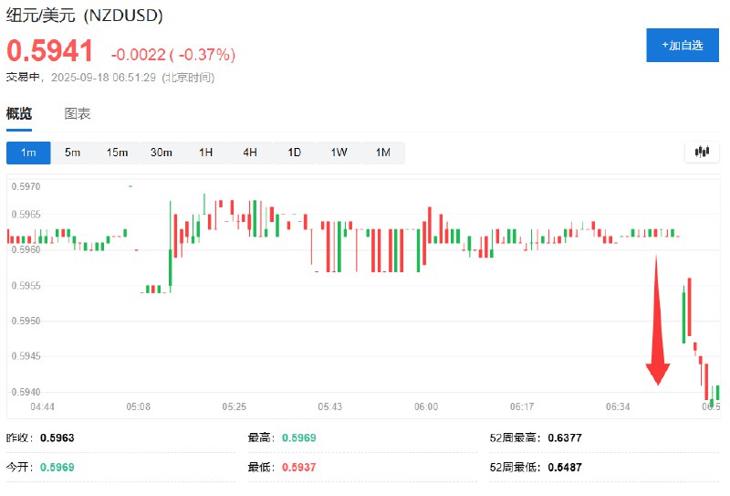Click the 0.5955 price axis label

(26, 286)
